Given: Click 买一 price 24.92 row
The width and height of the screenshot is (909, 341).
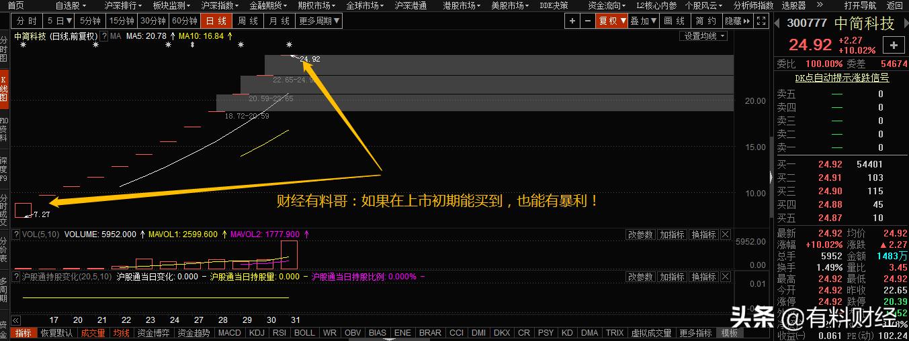Looking at the screenshot, I should [841, 164].
